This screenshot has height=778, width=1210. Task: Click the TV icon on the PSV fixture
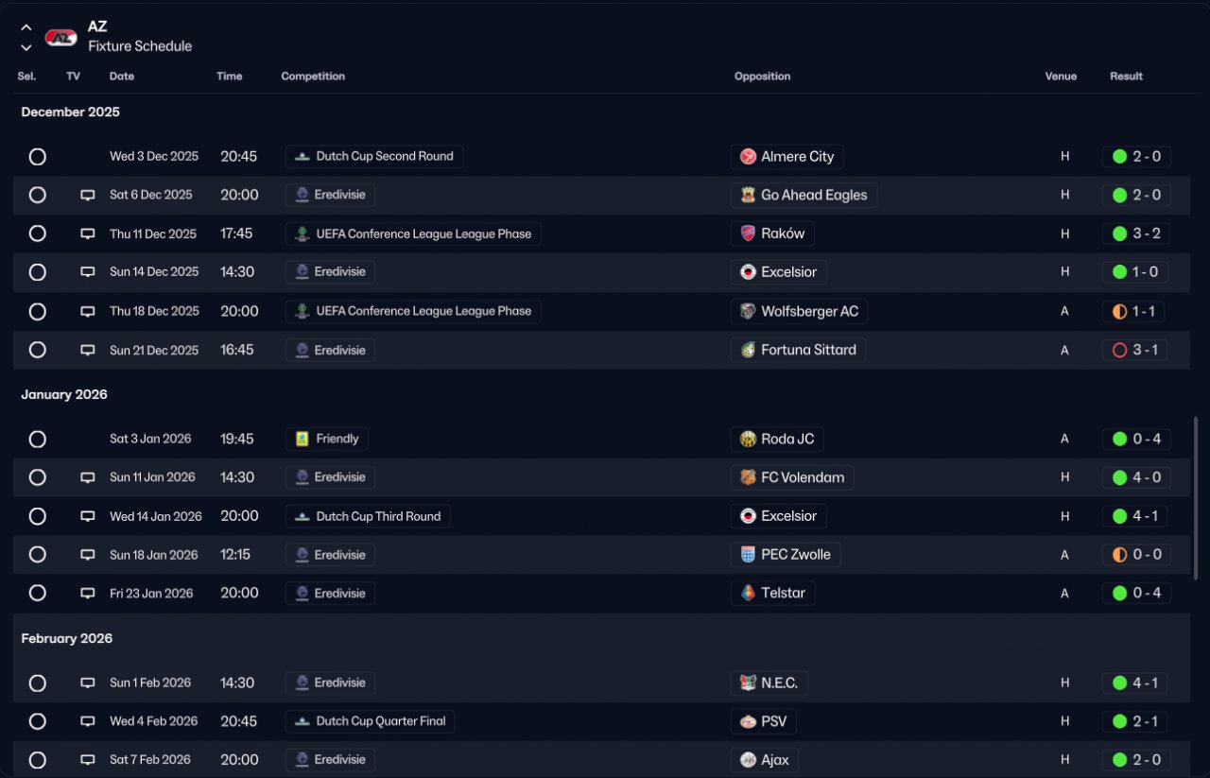[x=88, y=721]
